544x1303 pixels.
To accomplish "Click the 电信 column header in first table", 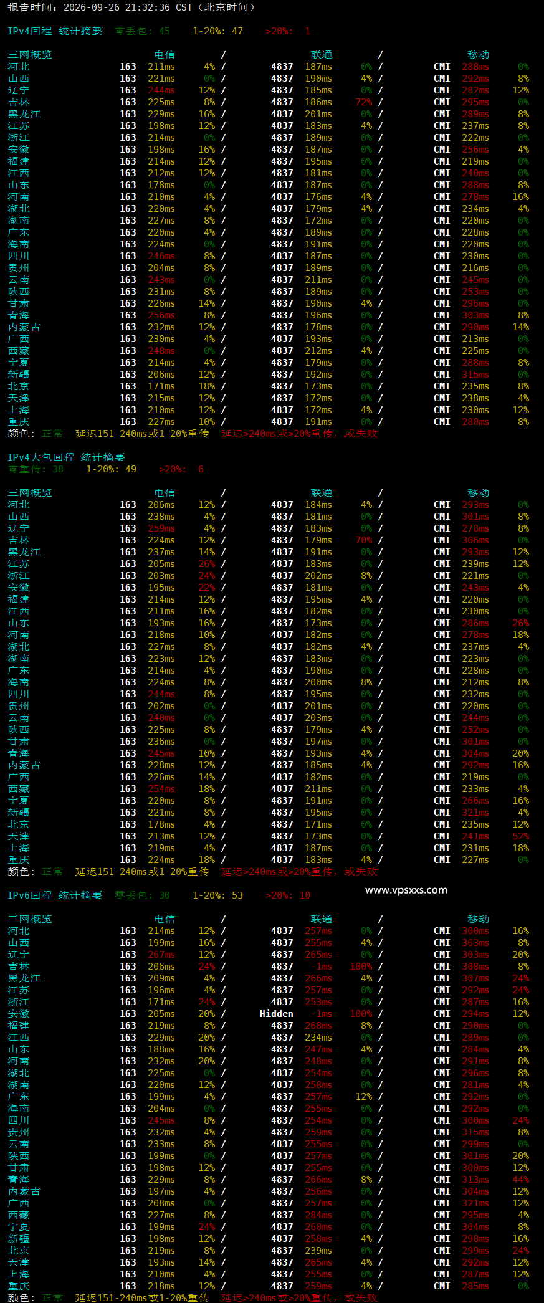I will 165,55.
